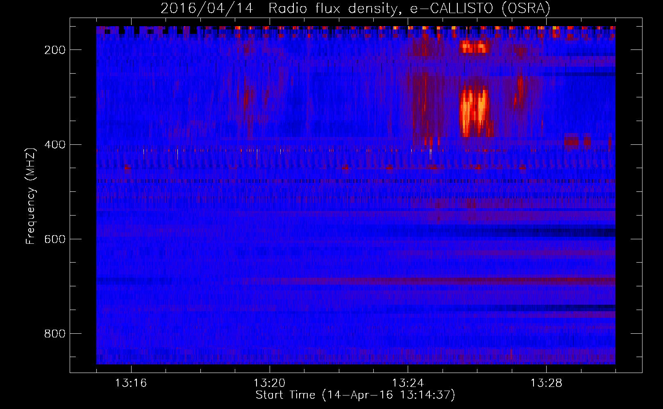Click the 13:28 time tick label
Viewport: 663px width, 409px height.
[x=546, y=383]
